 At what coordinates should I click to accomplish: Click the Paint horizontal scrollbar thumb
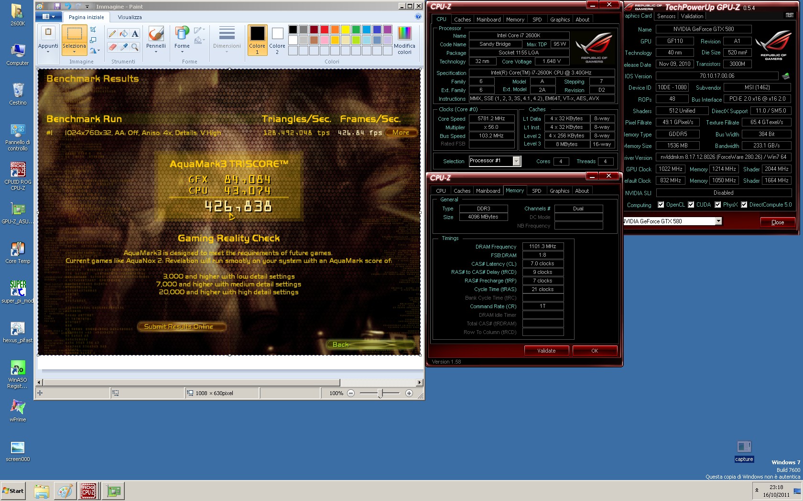coord(191,382)
